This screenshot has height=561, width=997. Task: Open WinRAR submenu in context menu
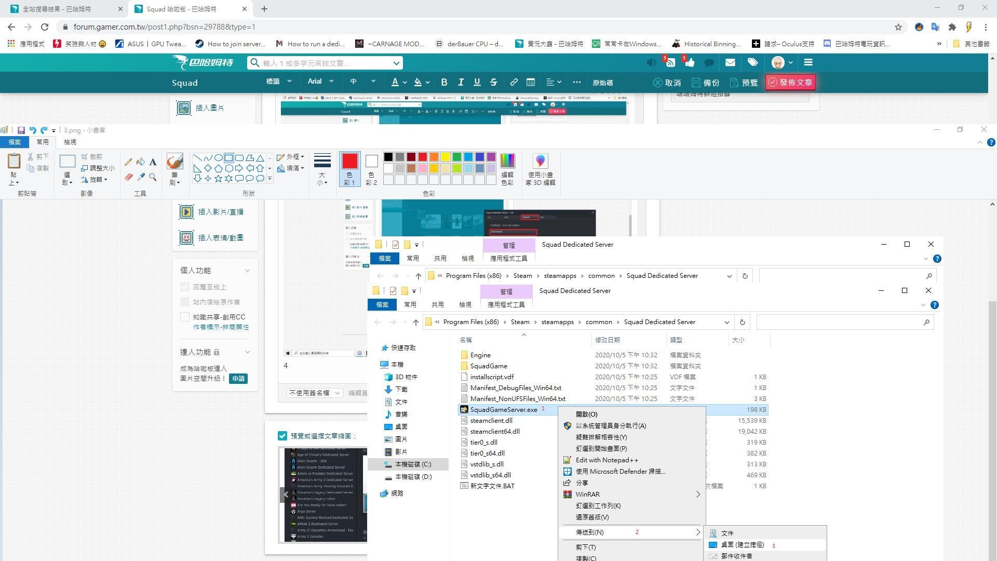(632, 494)
